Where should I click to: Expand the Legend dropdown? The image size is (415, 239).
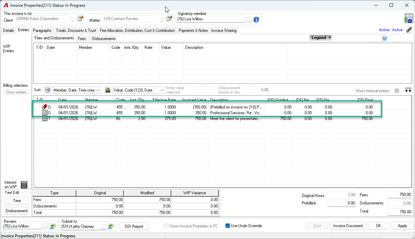(x=320, y=38)
